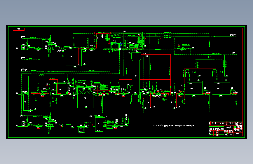Click the large square tank containing a red pipe, upper left
The height and width of the screenshot is (164, 253).
point(74,57)
